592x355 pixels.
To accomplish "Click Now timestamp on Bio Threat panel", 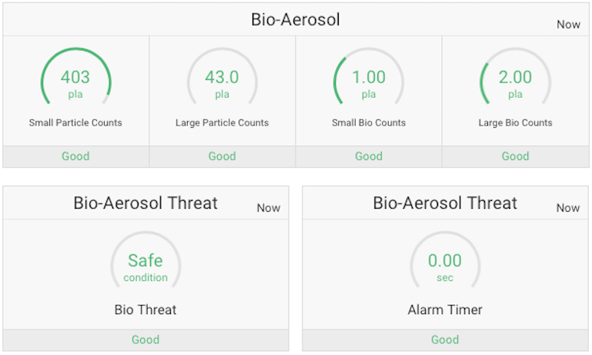I will coord(269,208).
